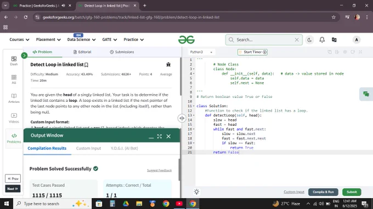Viewport: 373px width, 209px height.
Task: Open the user profile avatar A
Action: coord(357,40)
